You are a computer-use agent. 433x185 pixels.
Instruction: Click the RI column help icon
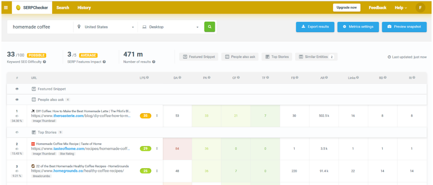coord(414,78)
